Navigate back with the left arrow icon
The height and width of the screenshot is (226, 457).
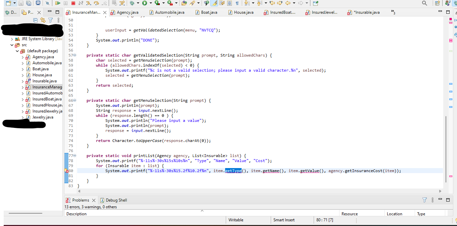pos(288,3)
